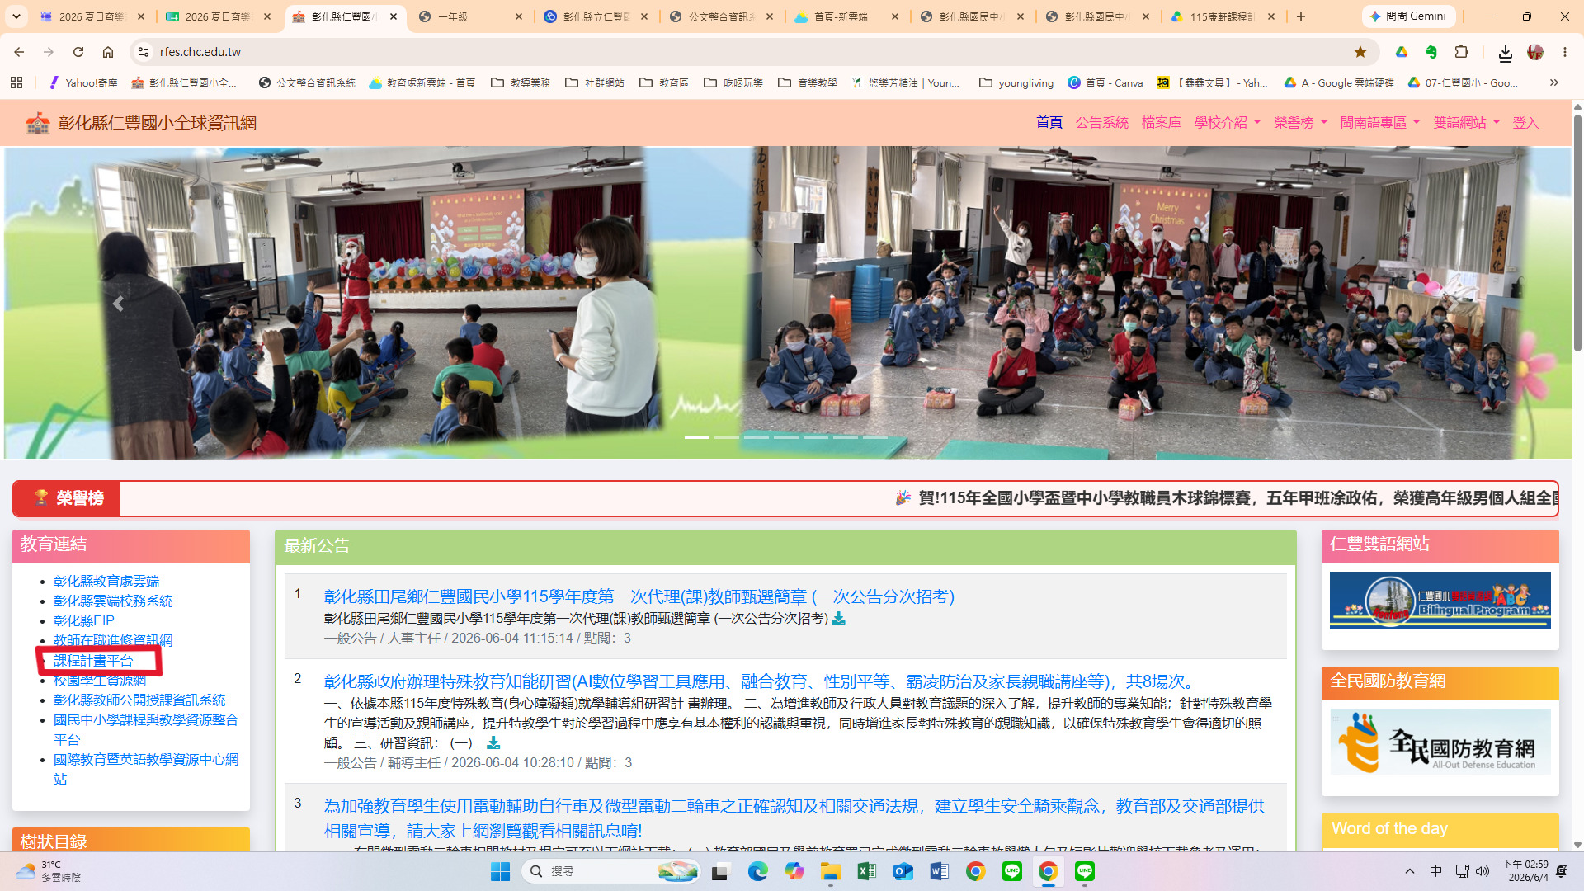Open the 音樂教學 bookmark folder
The height and width of the screenshot is (891, 1584).
pos(807,82)
